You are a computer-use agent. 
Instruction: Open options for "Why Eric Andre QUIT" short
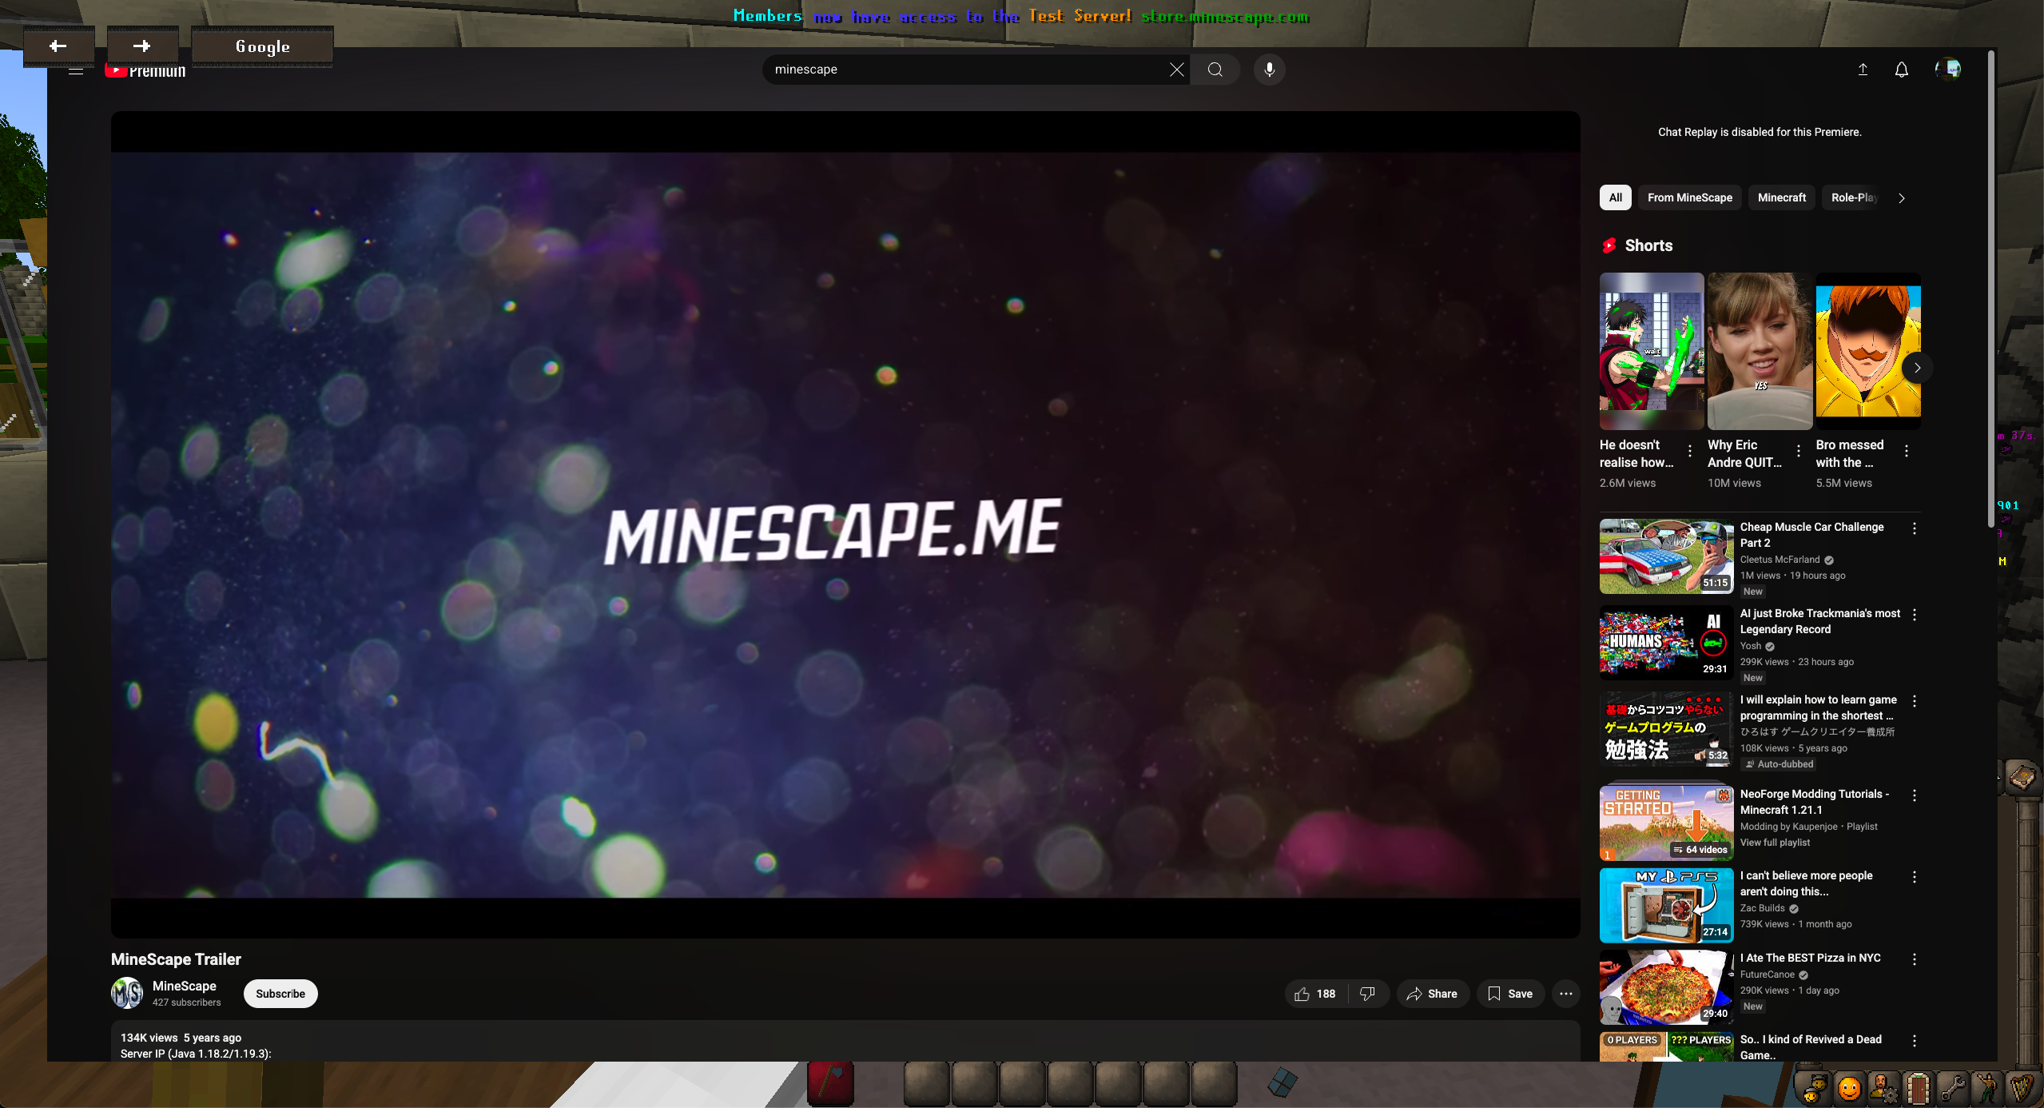[1798, 451]
